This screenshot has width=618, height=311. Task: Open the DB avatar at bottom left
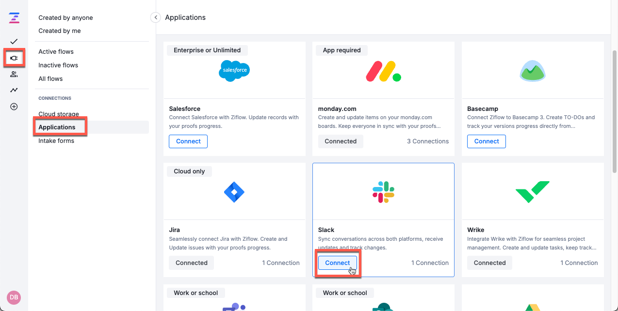click(x=14, y=297)
